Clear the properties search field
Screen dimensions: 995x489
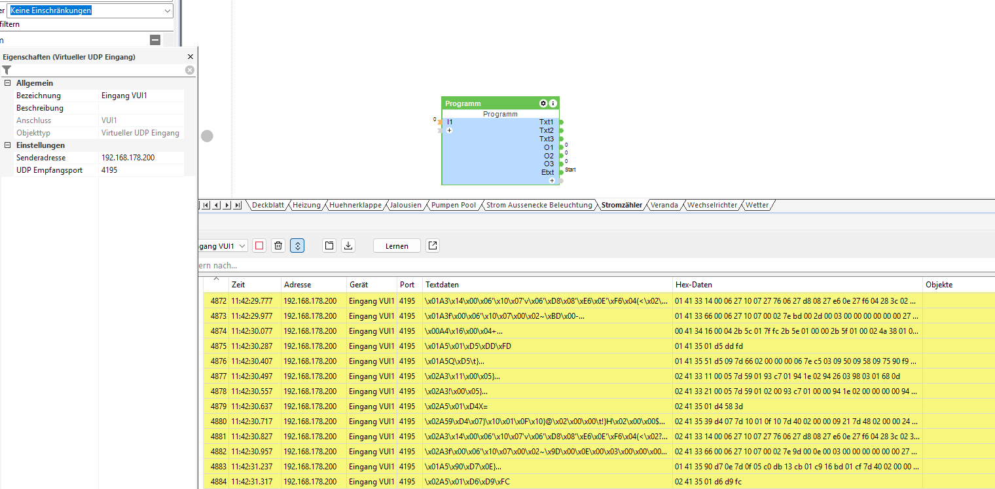pos(190,70)
